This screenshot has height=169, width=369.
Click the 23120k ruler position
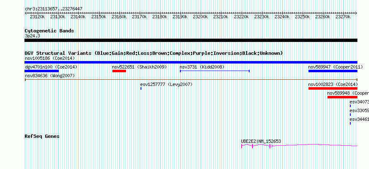(37, 17)
